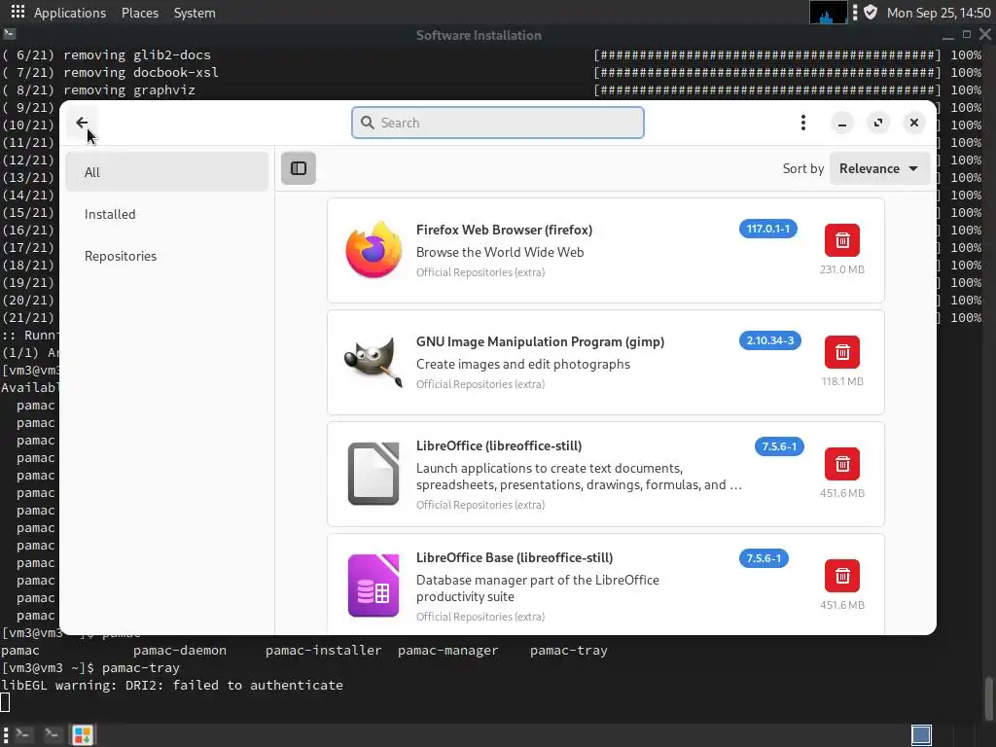Open the Places menu
996x747 pixels.
pos(140,13)
